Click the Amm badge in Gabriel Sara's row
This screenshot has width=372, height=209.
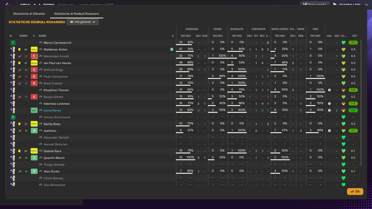pos(34,151)
